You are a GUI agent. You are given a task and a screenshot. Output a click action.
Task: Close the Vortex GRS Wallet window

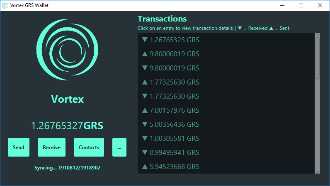(x=320, y=5)
